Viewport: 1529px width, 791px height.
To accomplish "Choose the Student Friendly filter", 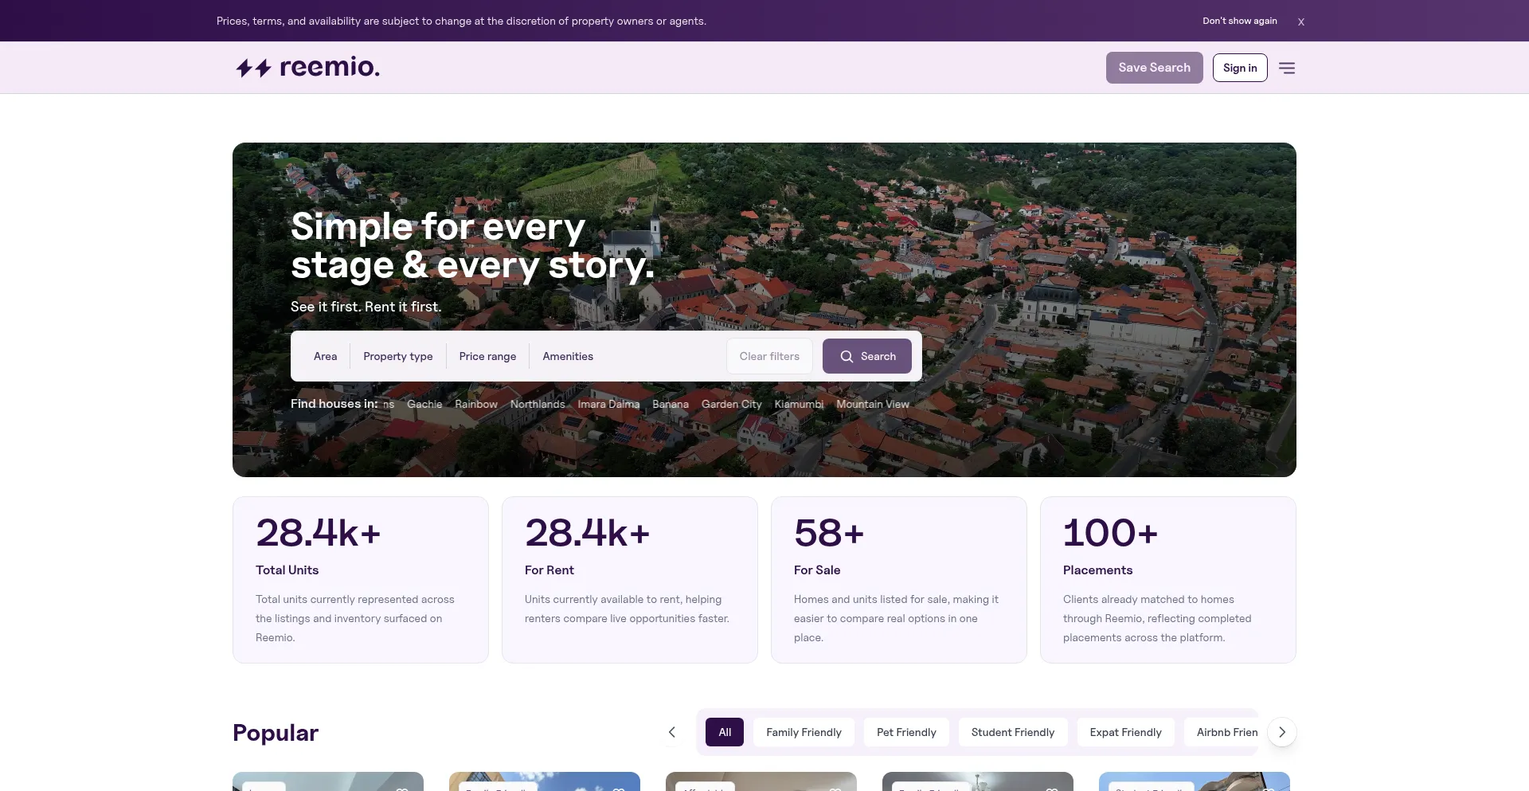I will 1013,732.
